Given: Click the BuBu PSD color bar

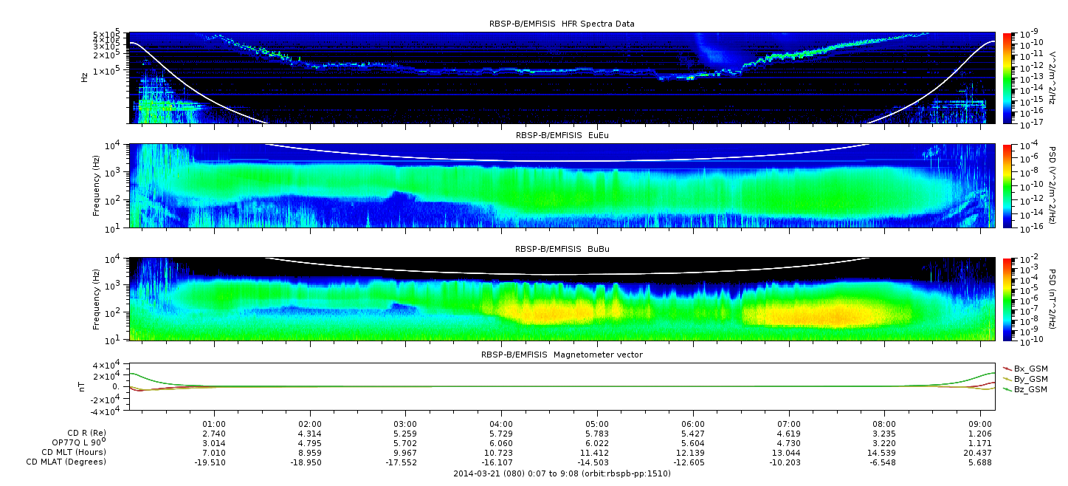Looking at the screenshot, I should 1008,299.
